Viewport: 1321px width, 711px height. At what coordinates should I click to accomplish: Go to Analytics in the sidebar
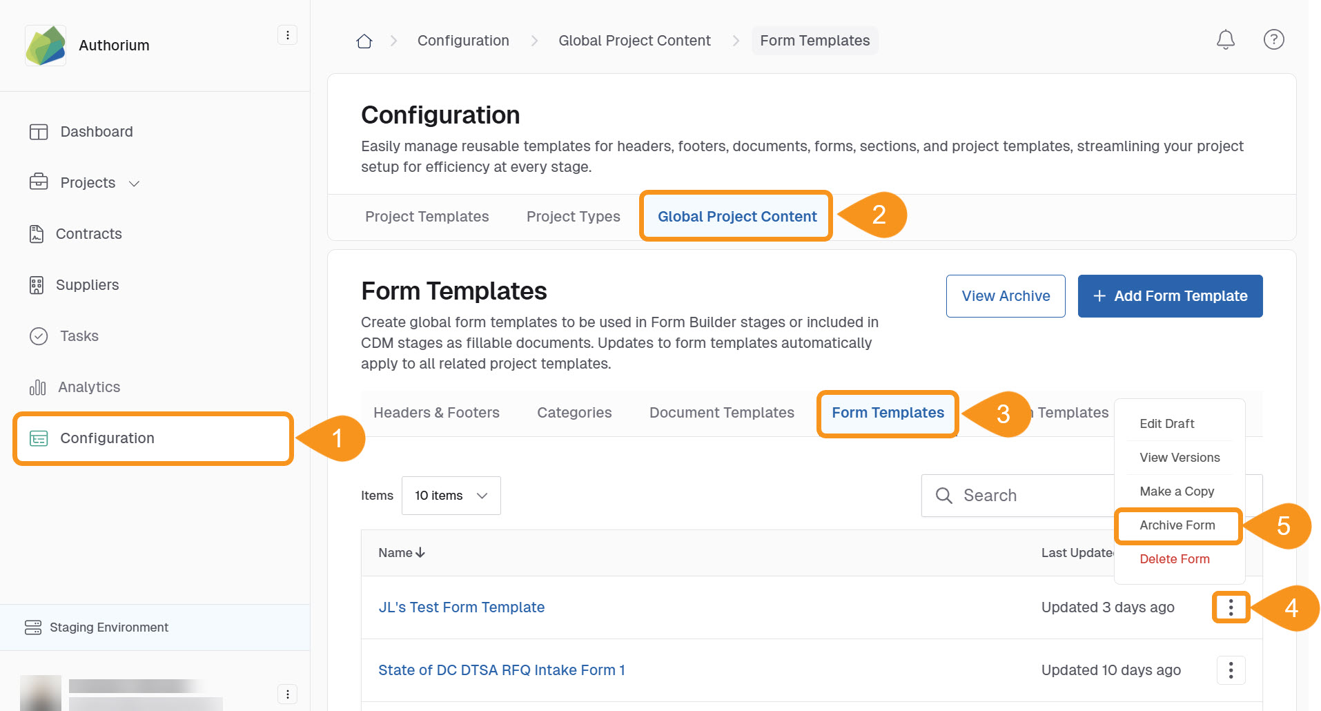tap(88, 387)
